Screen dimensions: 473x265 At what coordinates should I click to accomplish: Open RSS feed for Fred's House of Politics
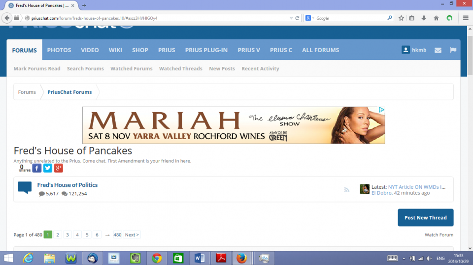pyautogui.click(x=346, y=190)
